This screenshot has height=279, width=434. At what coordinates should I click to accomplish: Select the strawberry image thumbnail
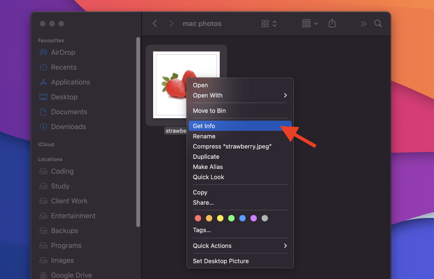170,85
